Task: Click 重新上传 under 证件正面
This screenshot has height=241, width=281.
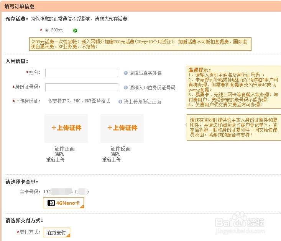Action: point(55,160)
